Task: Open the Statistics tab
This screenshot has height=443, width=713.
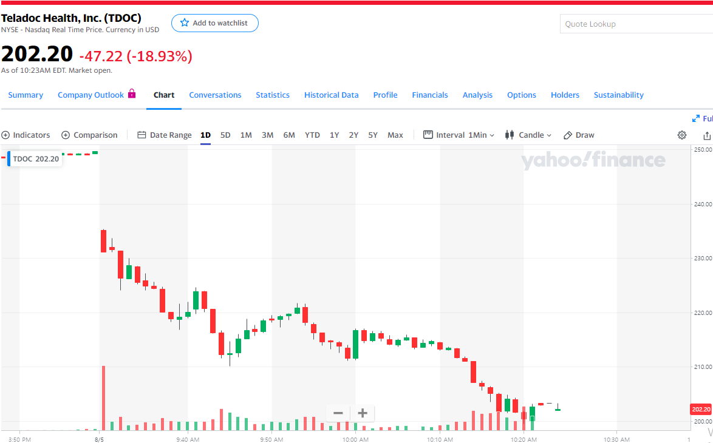Action: coord(273,95)
